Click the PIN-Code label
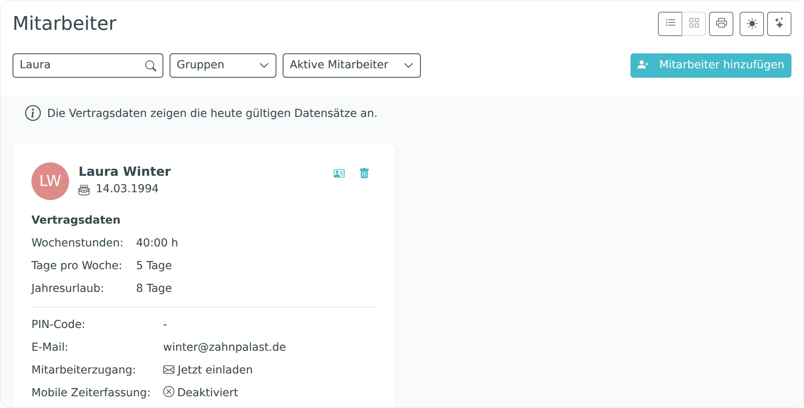Image resolution: width=804 pixels, height=408 pixels. tap(58, 324)
